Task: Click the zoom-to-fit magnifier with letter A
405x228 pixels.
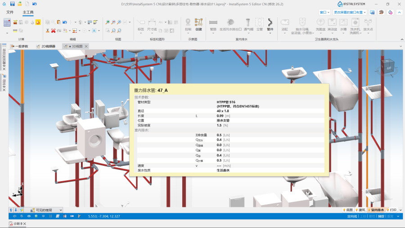Action: (x=119, y=22)
